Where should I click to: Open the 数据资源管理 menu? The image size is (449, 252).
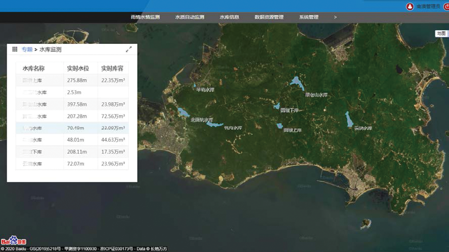(269, 17)
